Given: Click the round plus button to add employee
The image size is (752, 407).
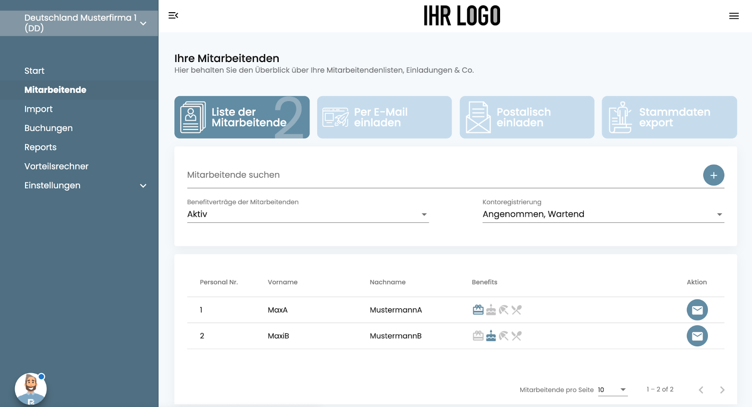Looking at the screenshot, I should click(713, 175).
